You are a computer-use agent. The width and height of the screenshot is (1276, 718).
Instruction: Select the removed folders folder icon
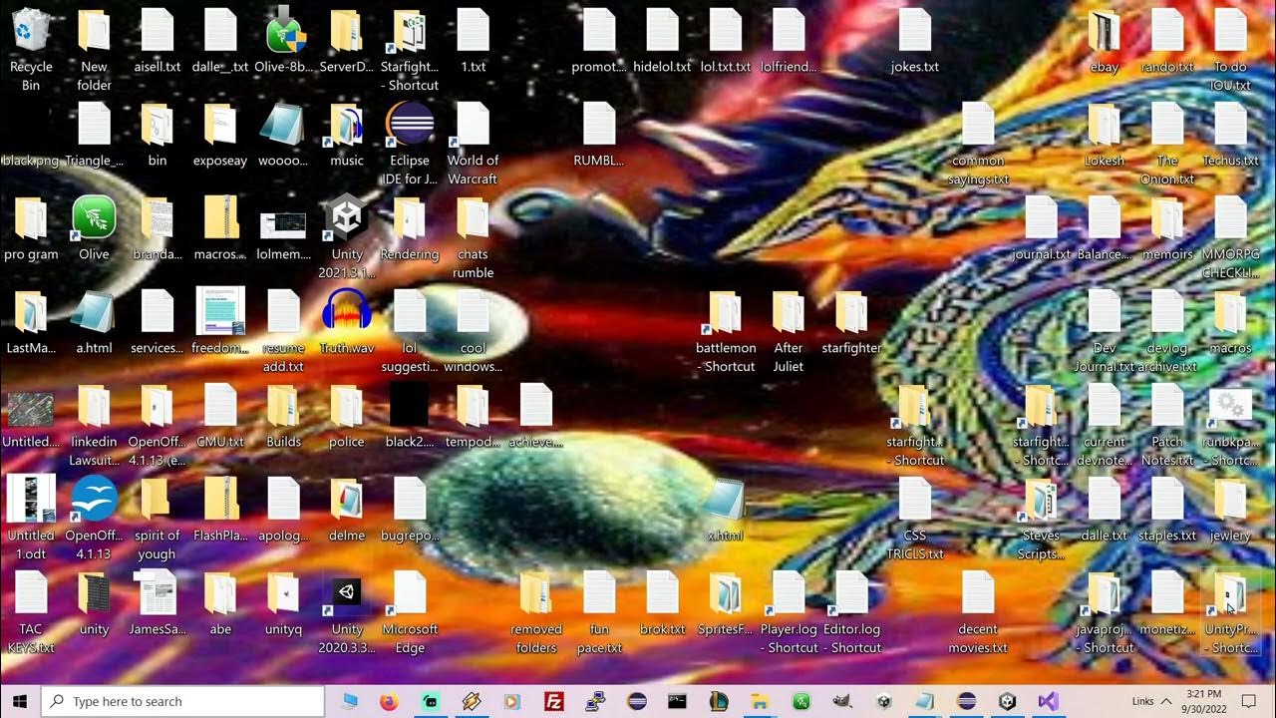535,593
